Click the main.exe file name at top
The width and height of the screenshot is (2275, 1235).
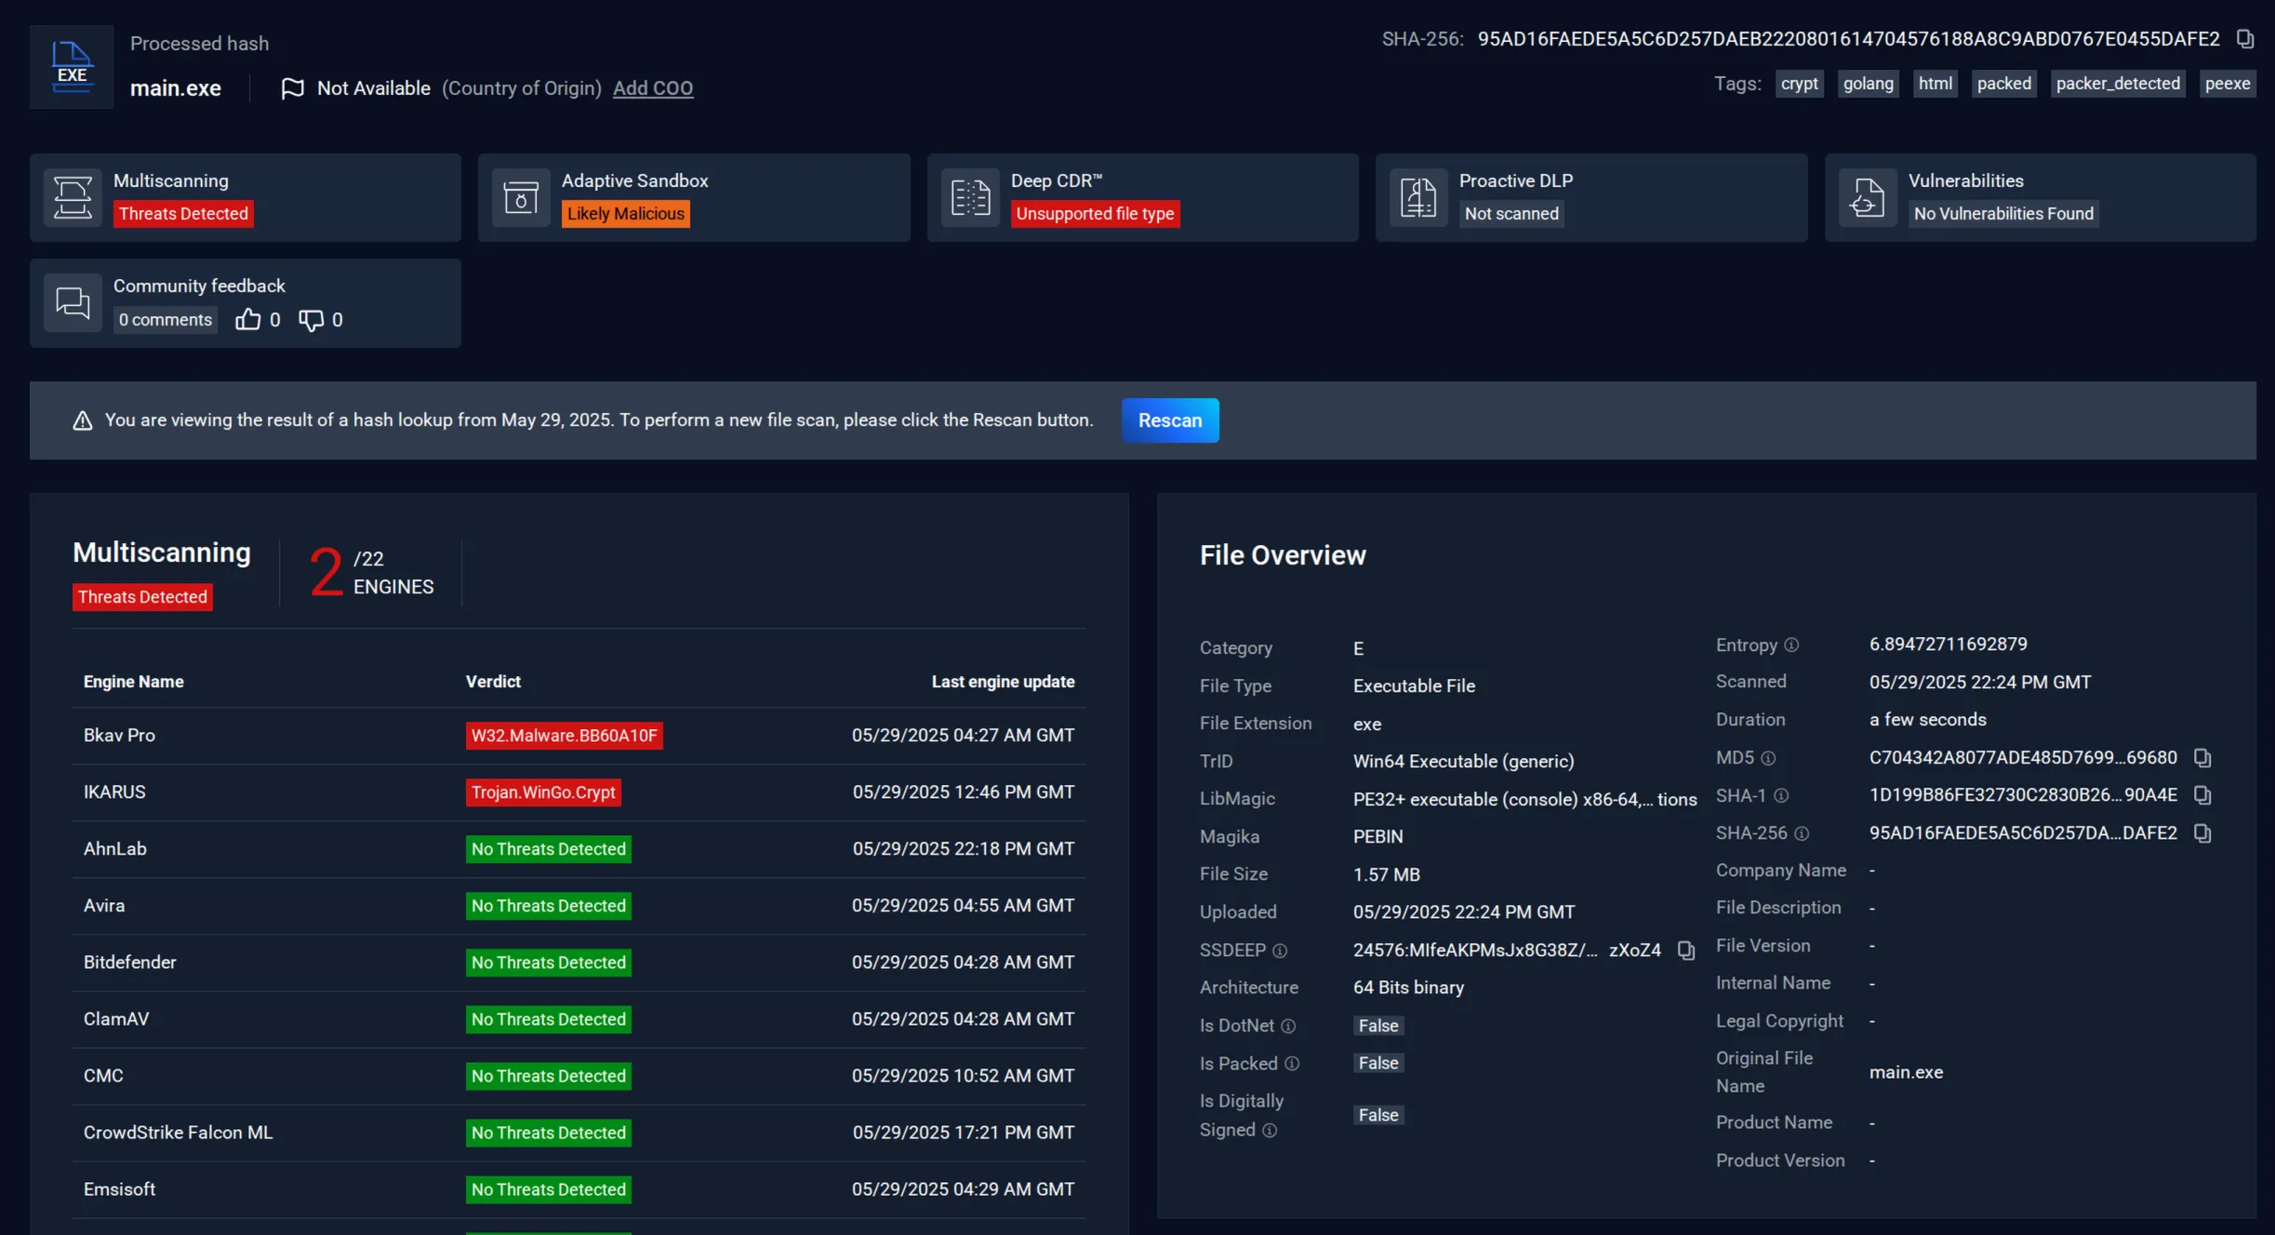[x=176, y=88]
